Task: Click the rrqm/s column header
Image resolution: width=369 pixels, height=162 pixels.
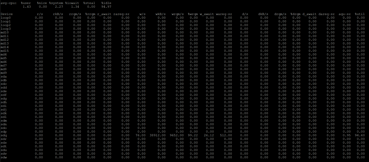Action: [x=75, y=14]
